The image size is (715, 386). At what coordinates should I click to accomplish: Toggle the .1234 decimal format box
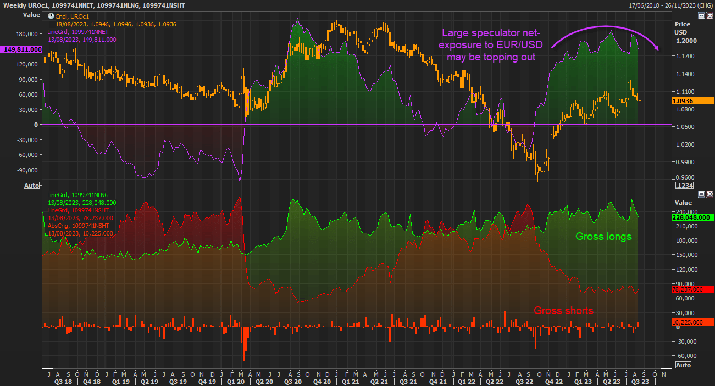pyautogui.click(x=683, y=186)
